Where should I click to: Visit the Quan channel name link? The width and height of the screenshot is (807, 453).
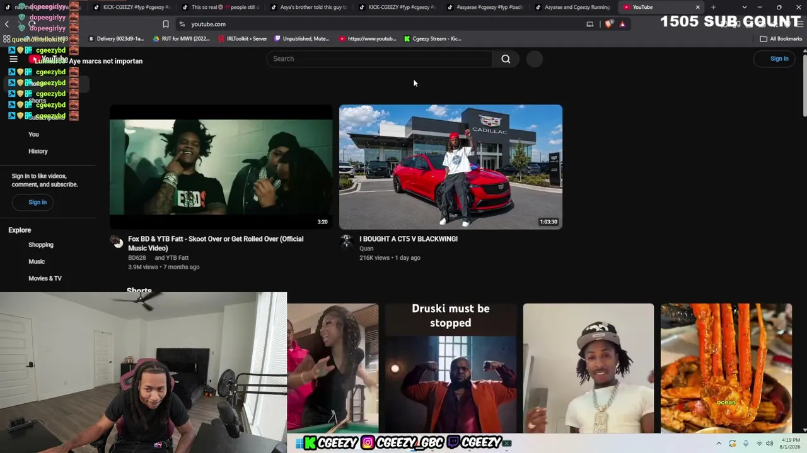(366, 249)
